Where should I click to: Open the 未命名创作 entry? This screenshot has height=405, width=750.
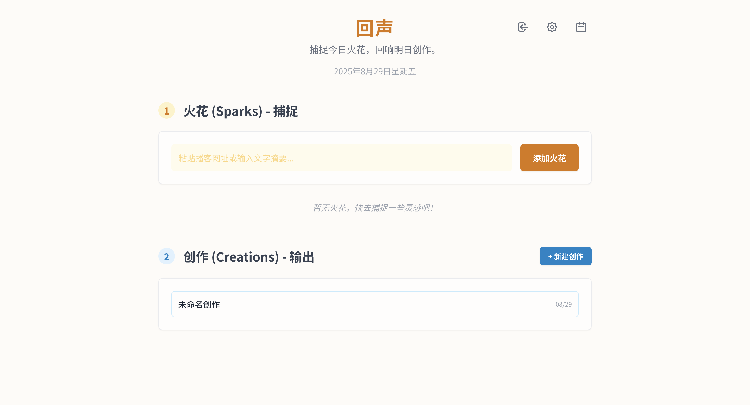click(375, 304)
